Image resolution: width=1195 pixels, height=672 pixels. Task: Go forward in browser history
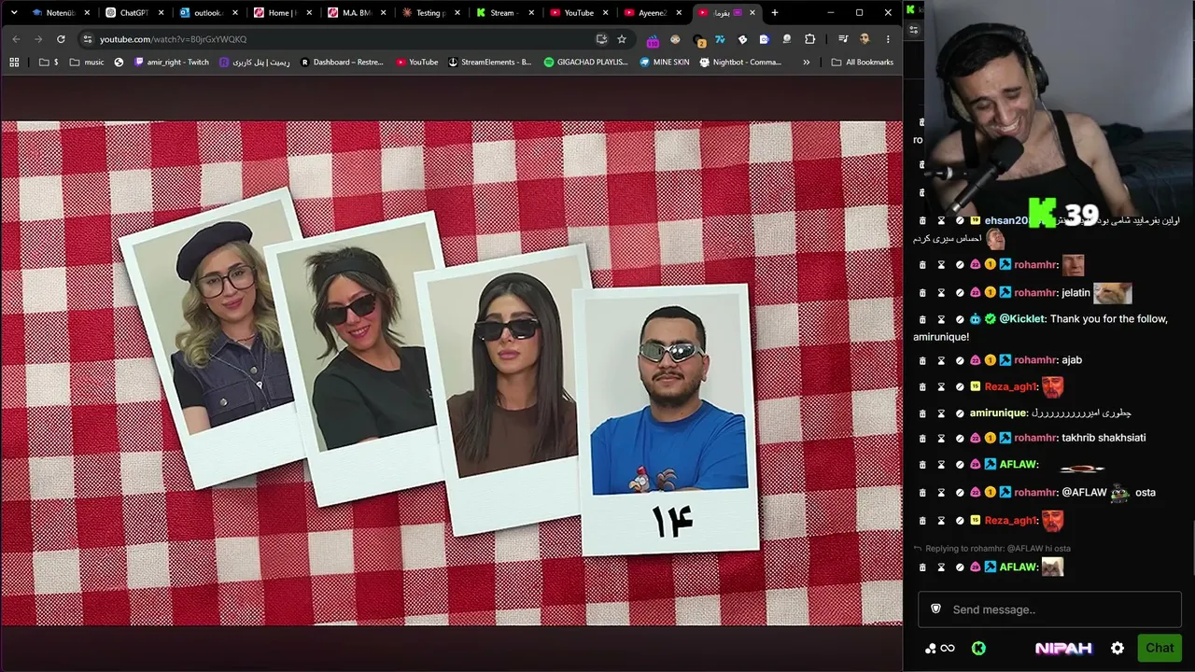(38, 39)
